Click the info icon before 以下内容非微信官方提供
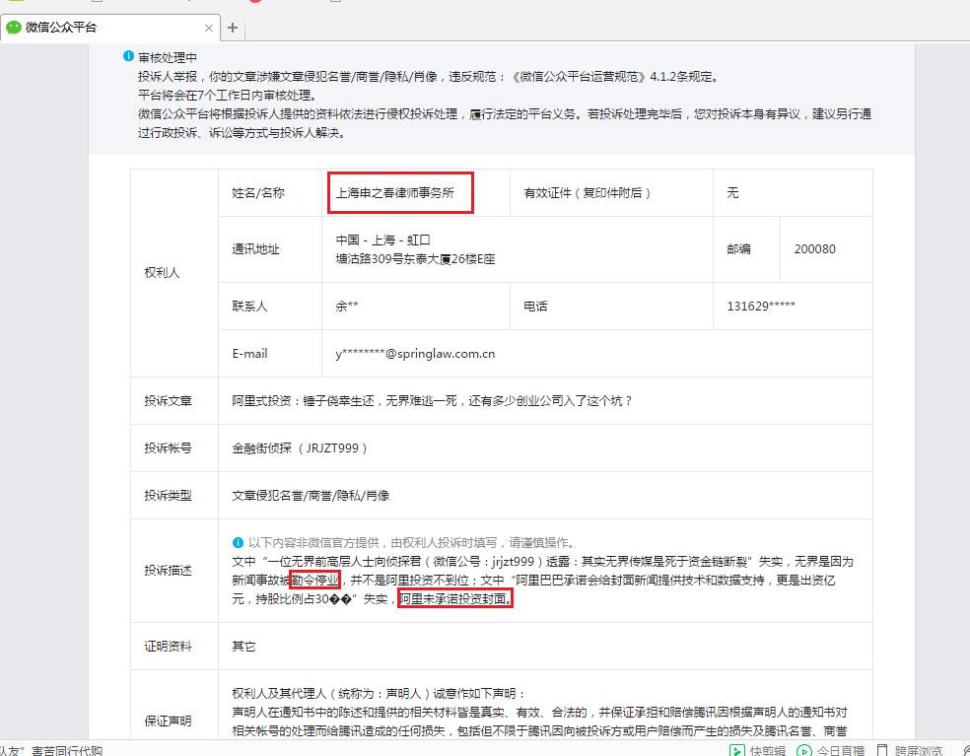 (x=239, y=542)
